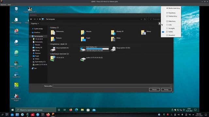
Task: Toggle the view options button in dialog toolbar
Action: 159,24
